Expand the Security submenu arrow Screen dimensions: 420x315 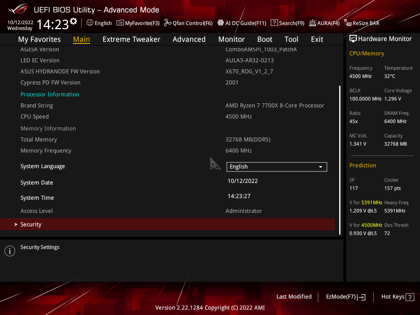point(16,224)
